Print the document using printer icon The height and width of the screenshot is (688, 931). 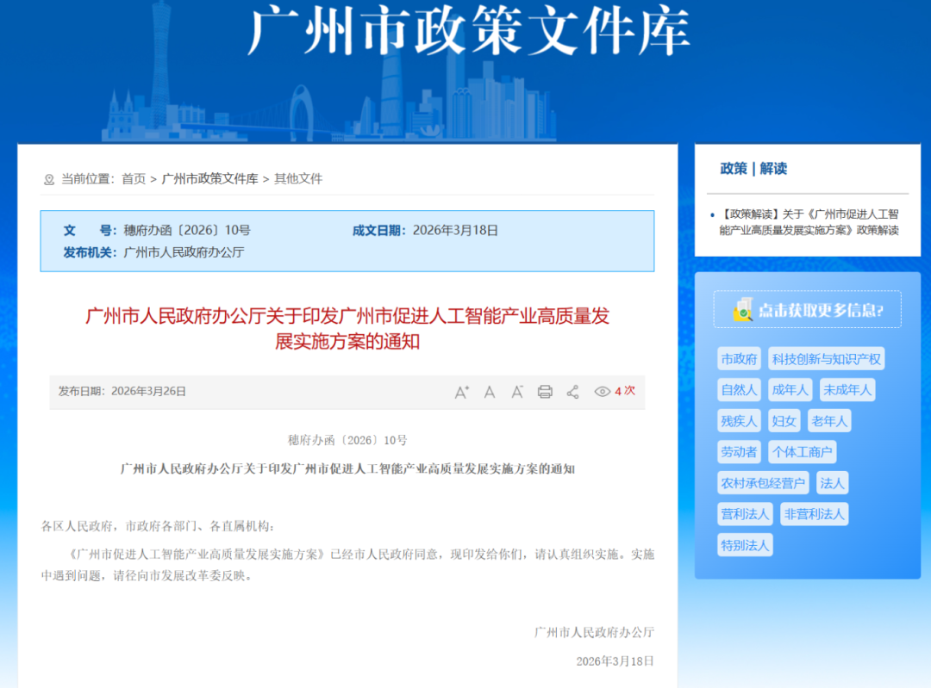point(545,392)
